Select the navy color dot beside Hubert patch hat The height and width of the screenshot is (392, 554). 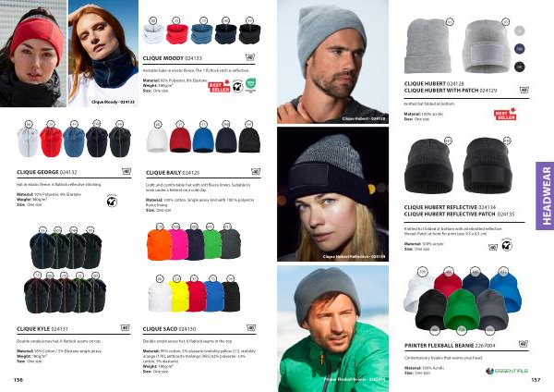(519, 48)
